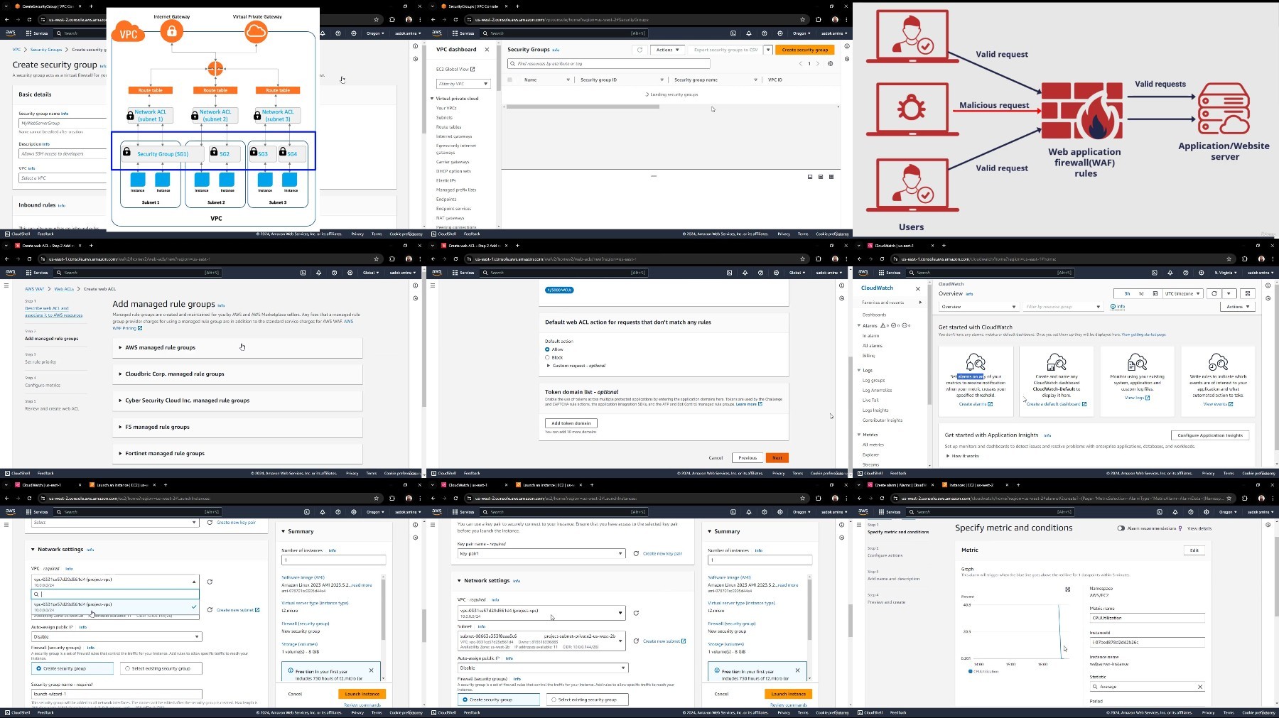Viewport: 1279px width, 718px height.
Task: Toggle Alarm recommendations switch
Action: (x=1121, y=528)
